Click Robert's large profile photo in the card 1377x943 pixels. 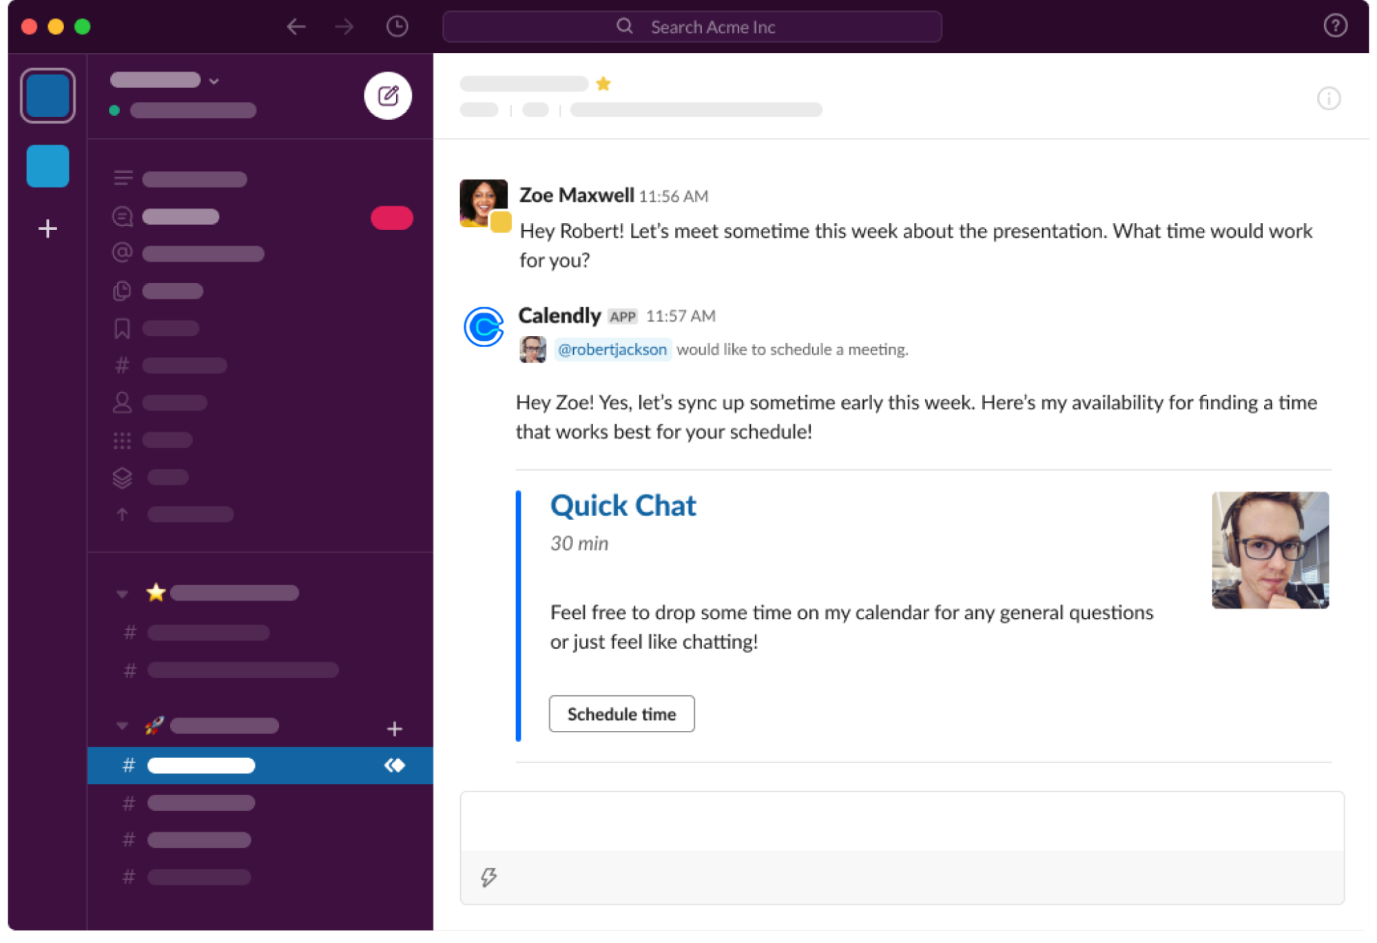click(x=1270, y=550)
